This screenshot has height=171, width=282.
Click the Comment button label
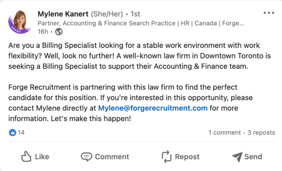coord(112,157)
